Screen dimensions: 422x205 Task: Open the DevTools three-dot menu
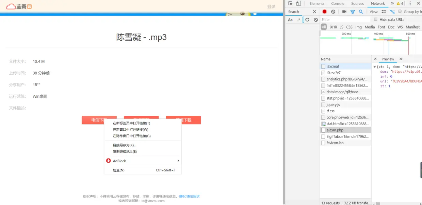tap(410, 3)
